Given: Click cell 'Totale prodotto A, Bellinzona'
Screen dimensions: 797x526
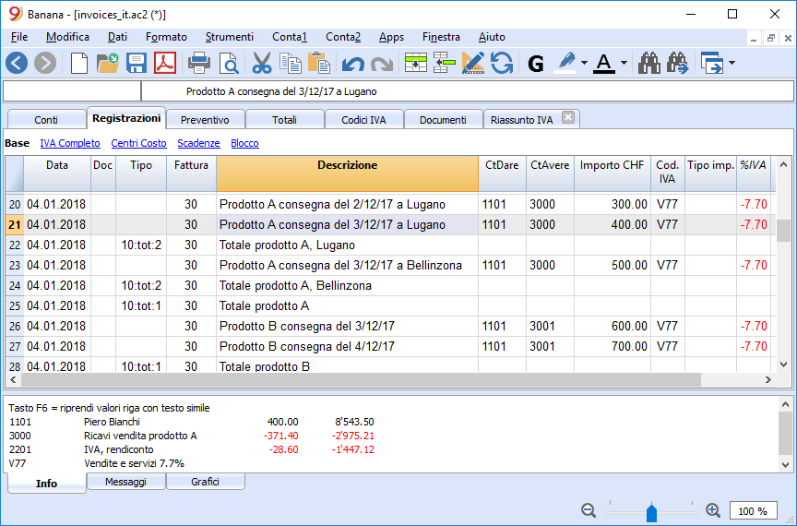Looking at the screenshot, I should click(x=347, y=286).
